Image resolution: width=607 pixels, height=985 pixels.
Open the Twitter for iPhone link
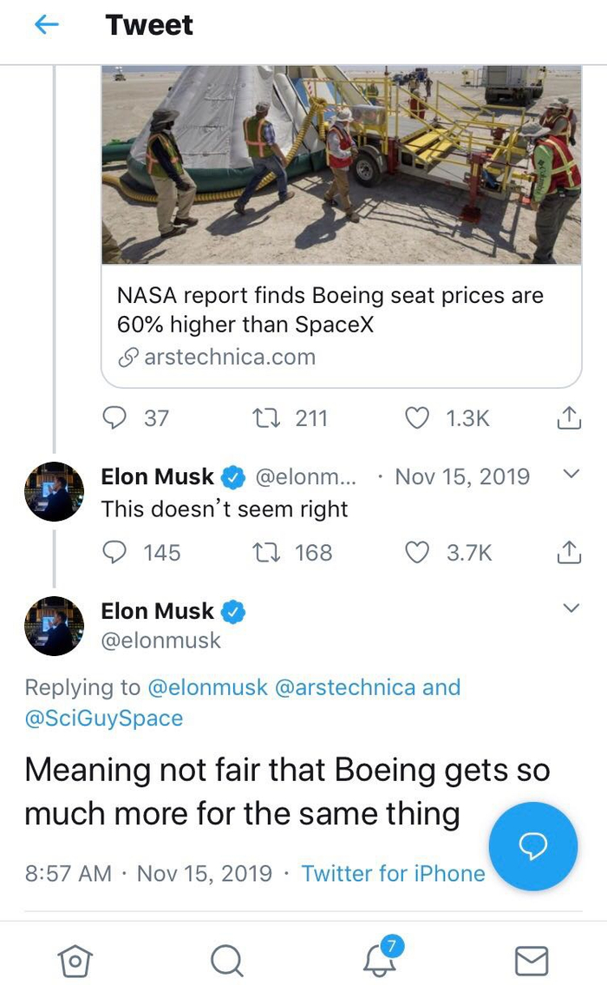coord(393,873)
